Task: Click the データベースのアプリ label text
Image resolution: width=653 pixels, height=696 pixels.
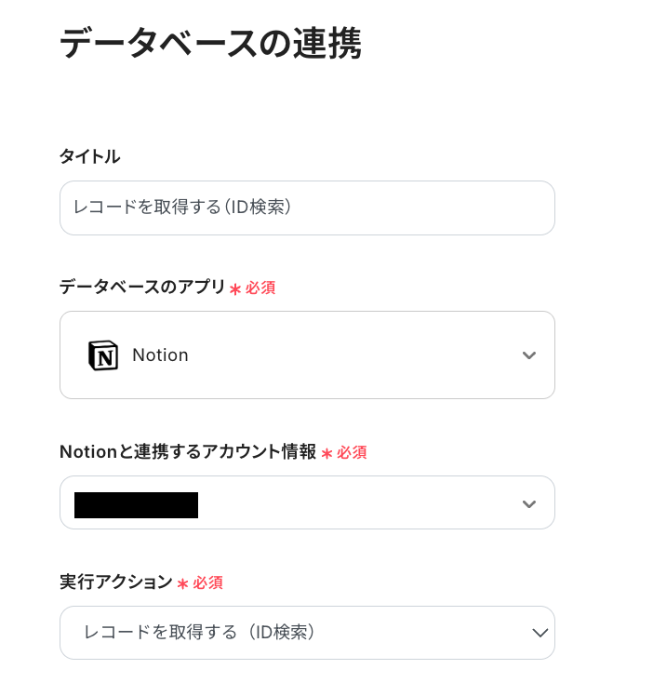Action: 142,288
